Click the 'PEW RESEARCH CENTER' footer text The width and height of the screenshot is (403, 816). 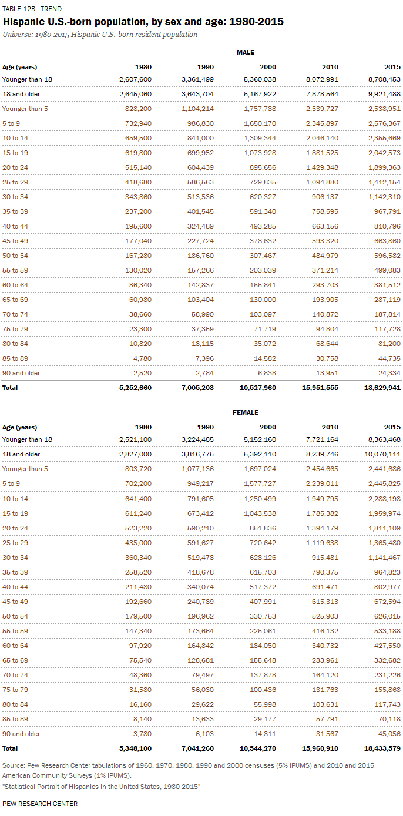pyautogui.click(x=40, y=804)
